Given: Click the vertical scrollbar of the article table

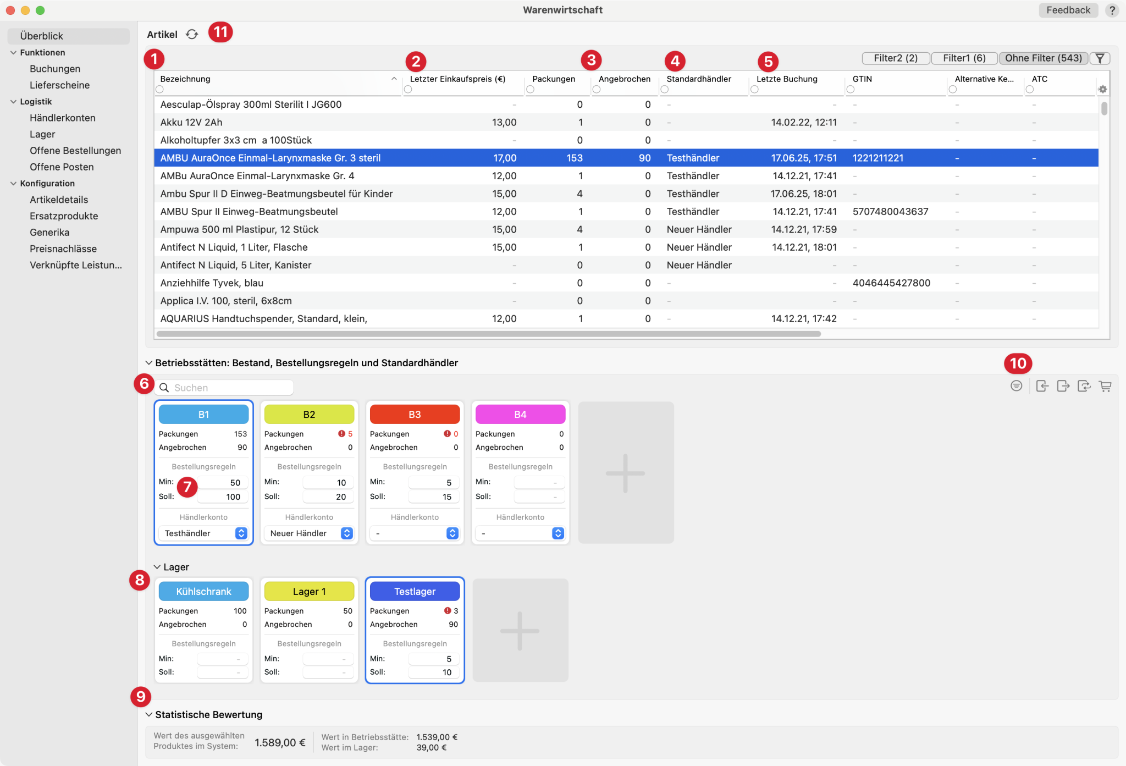Looking at the screenshot, I should coord(1104,108).
